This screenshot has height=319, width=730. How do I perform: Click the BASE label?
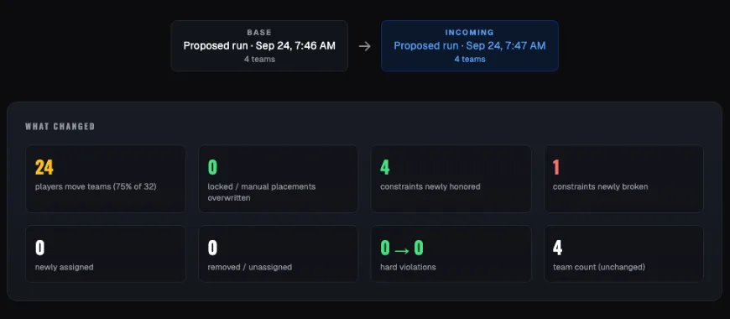tap(259, 33)
